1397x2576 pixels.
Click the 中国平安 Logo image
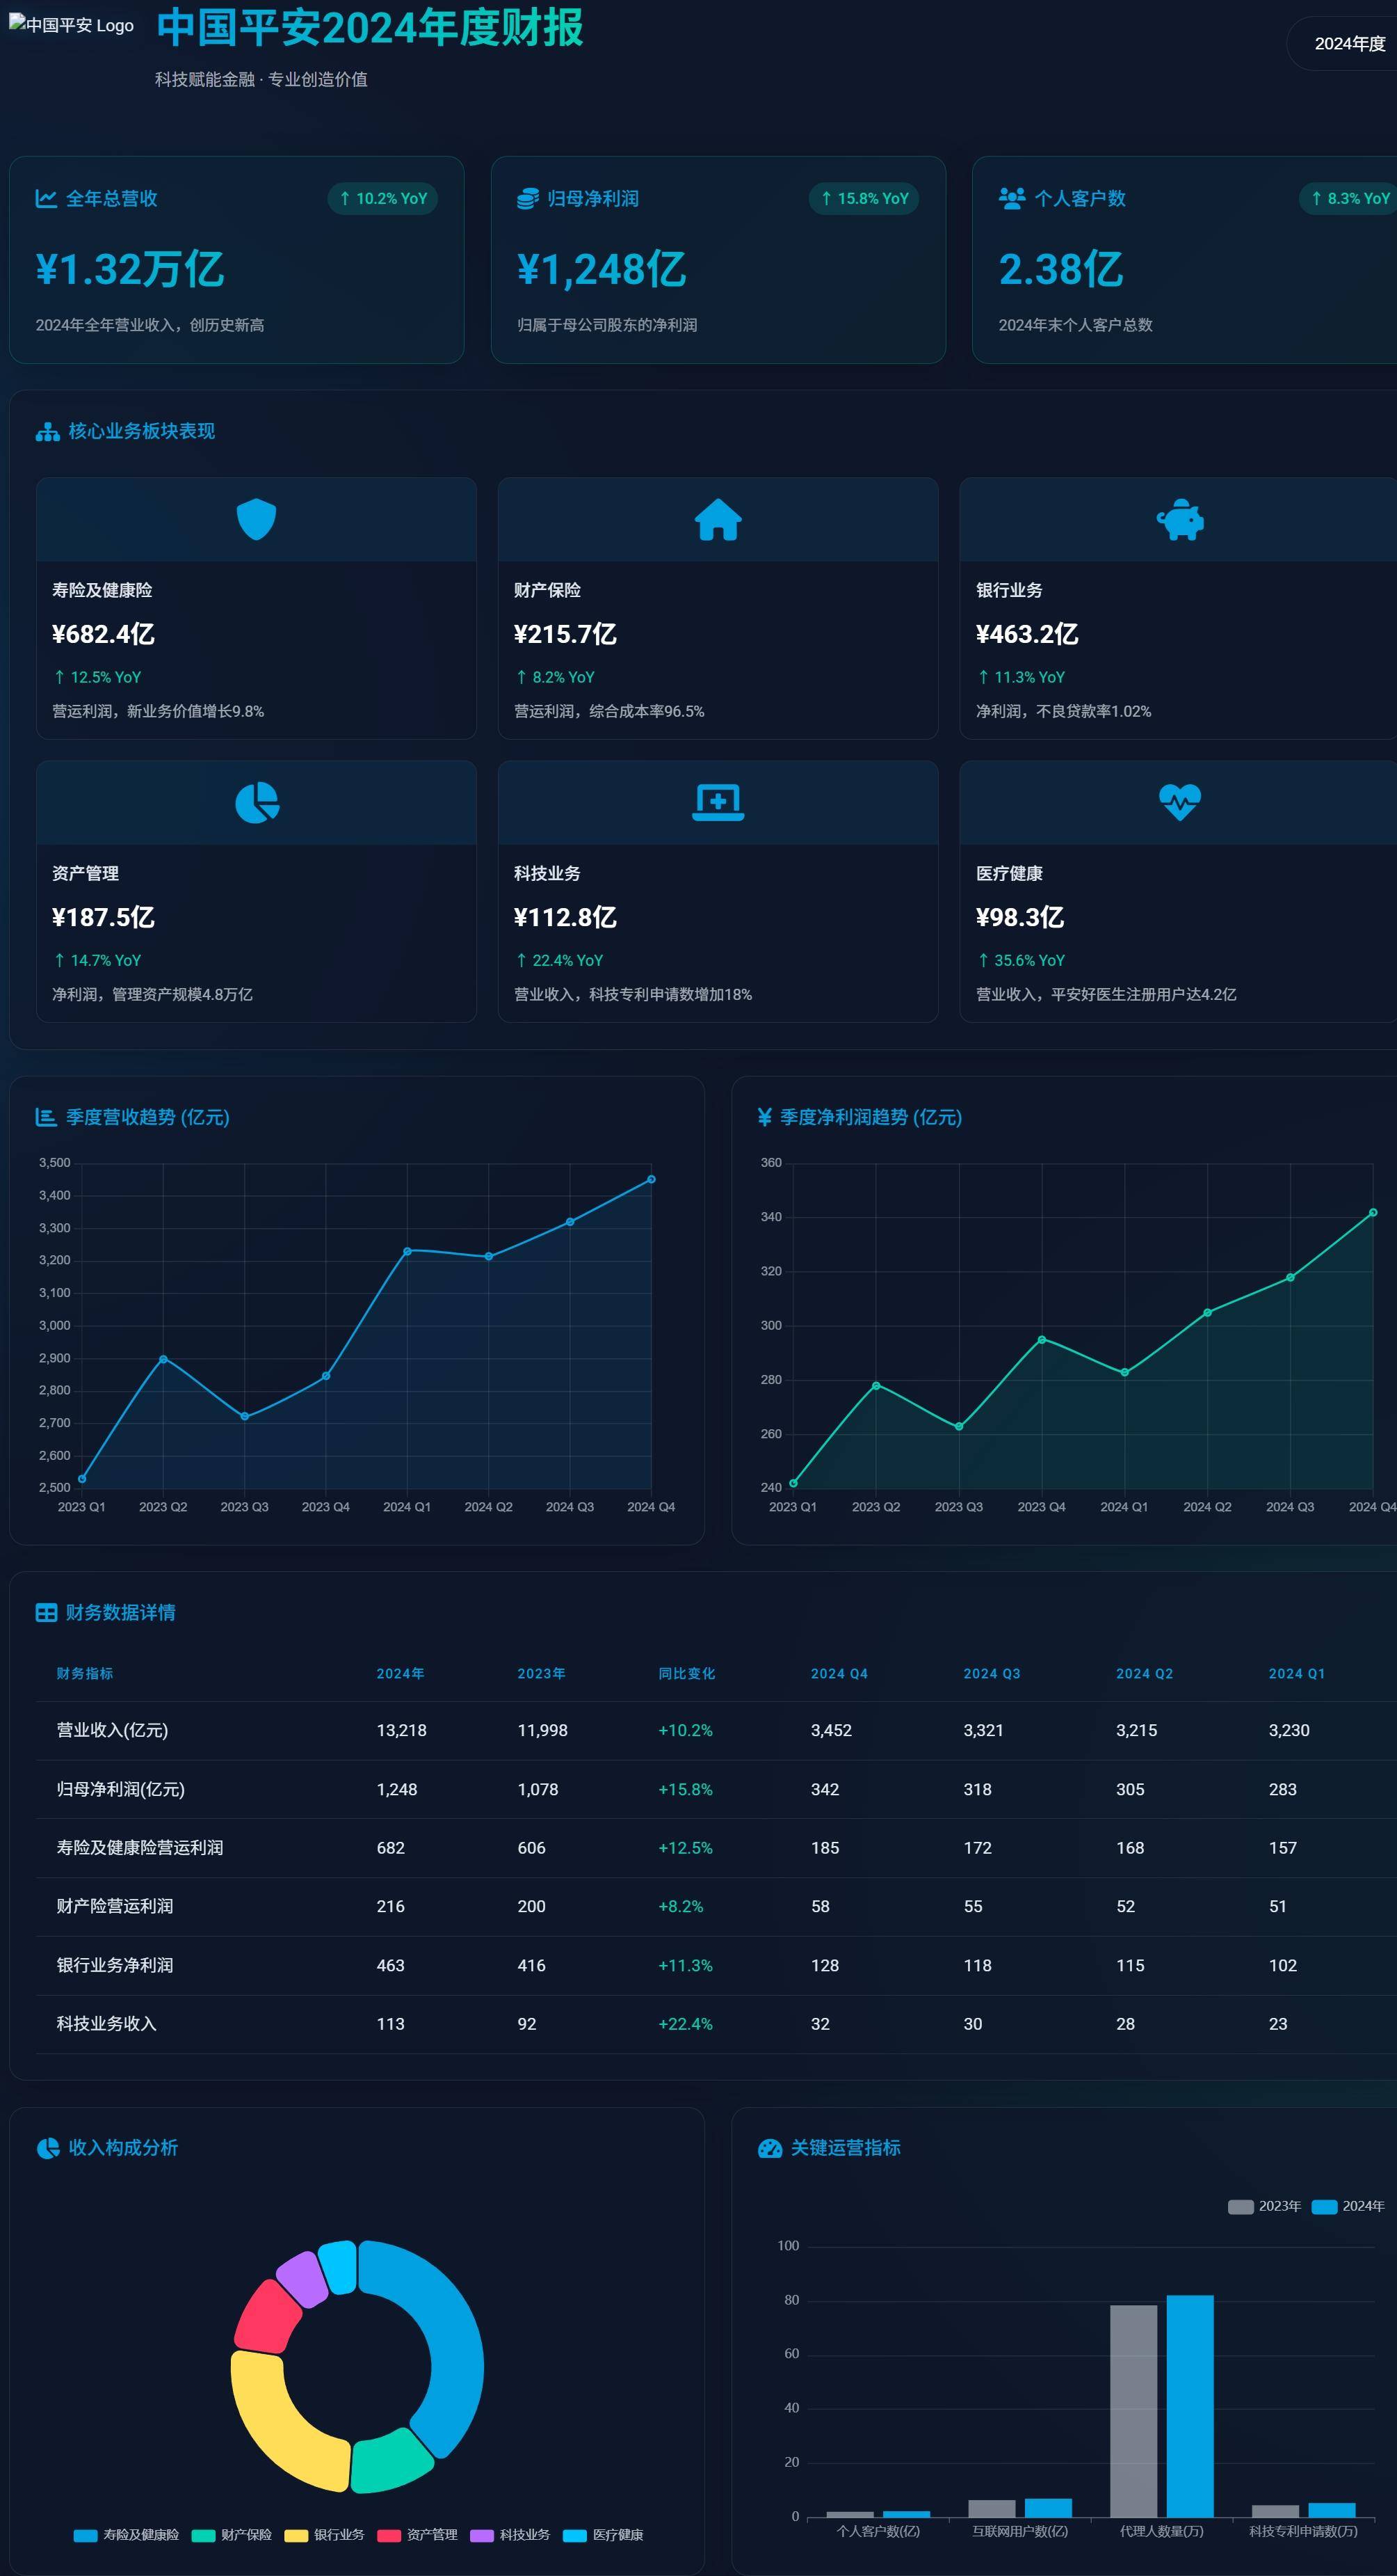[x=72, y=25]
